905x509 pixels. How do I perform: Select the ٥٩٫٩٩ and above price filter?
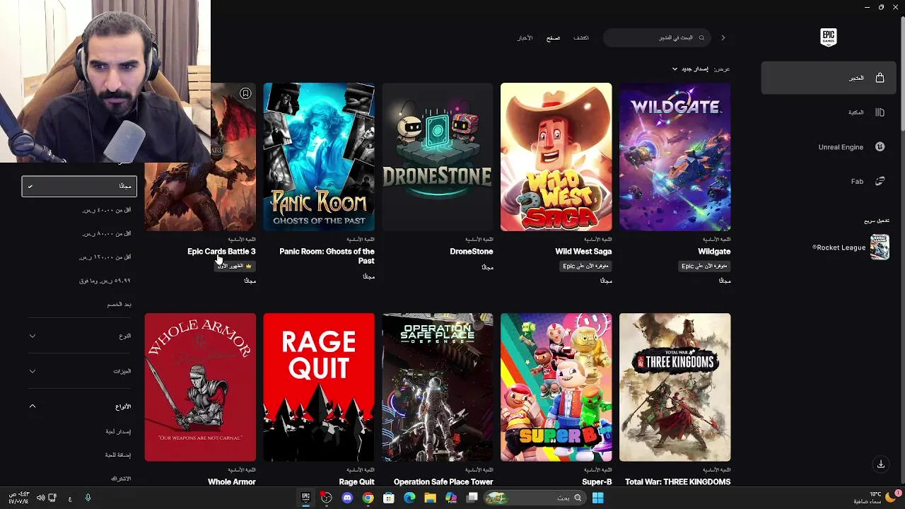105,281
